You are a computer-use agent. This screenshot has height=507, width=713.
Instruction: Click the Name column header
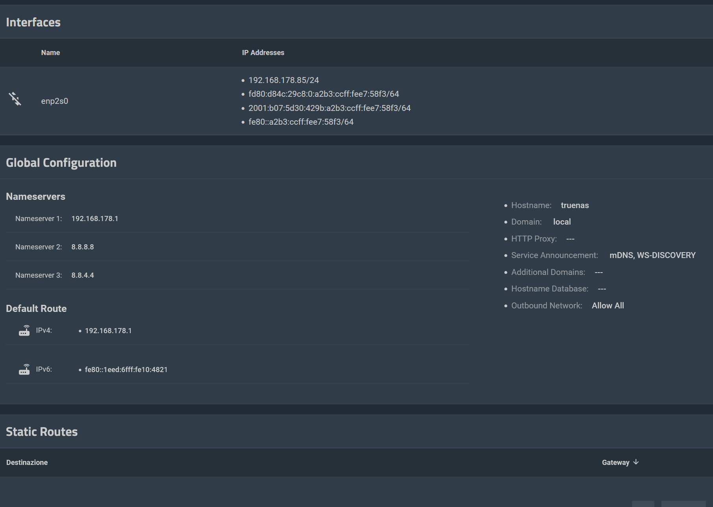[50, 53]
